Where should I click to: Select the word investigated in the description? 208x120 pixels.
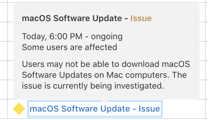pos(139,86)
